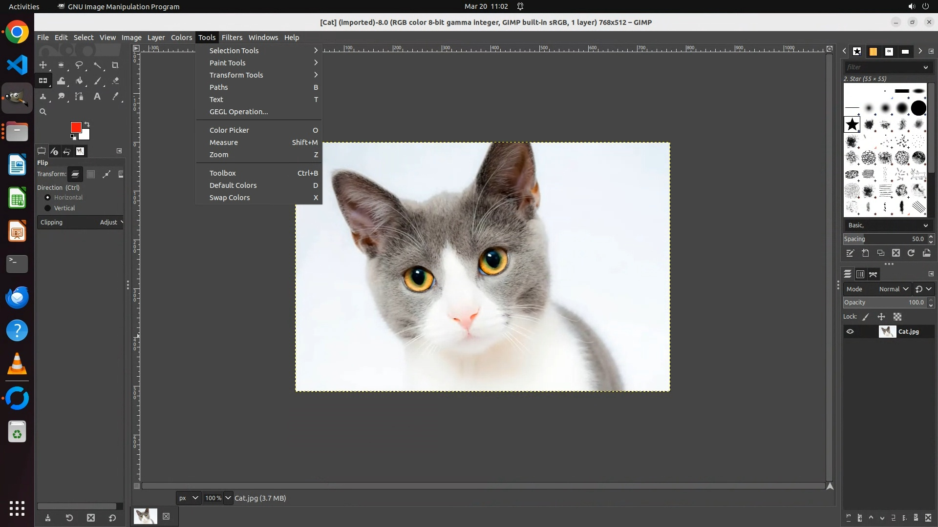
Task: Open the Filters menu
Action: pyautogui.click(x=232, y=38)
